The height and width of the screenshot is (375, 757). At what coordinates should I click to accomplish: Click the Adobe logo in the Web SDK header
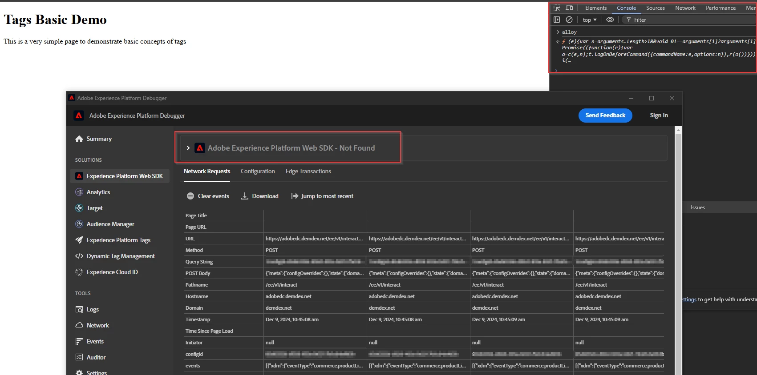point(200,148)
